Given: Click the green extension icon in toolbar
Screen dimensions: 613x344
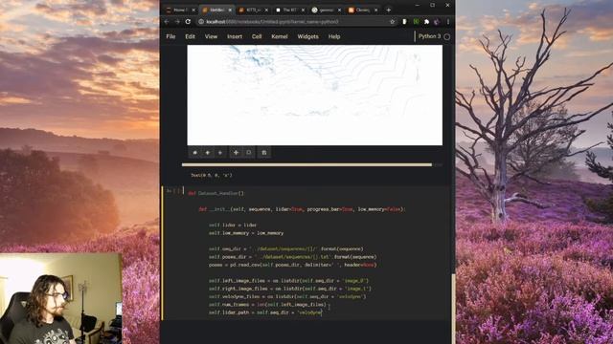Looking at the screenshot, I should (x=416, y=22).
